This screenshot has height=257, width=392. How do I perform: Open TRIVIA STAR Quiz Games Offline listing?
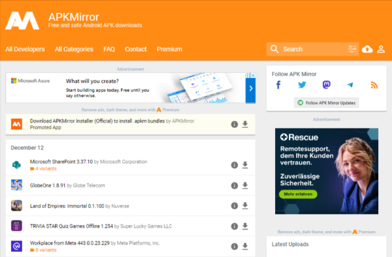click(x=71, y=226)
